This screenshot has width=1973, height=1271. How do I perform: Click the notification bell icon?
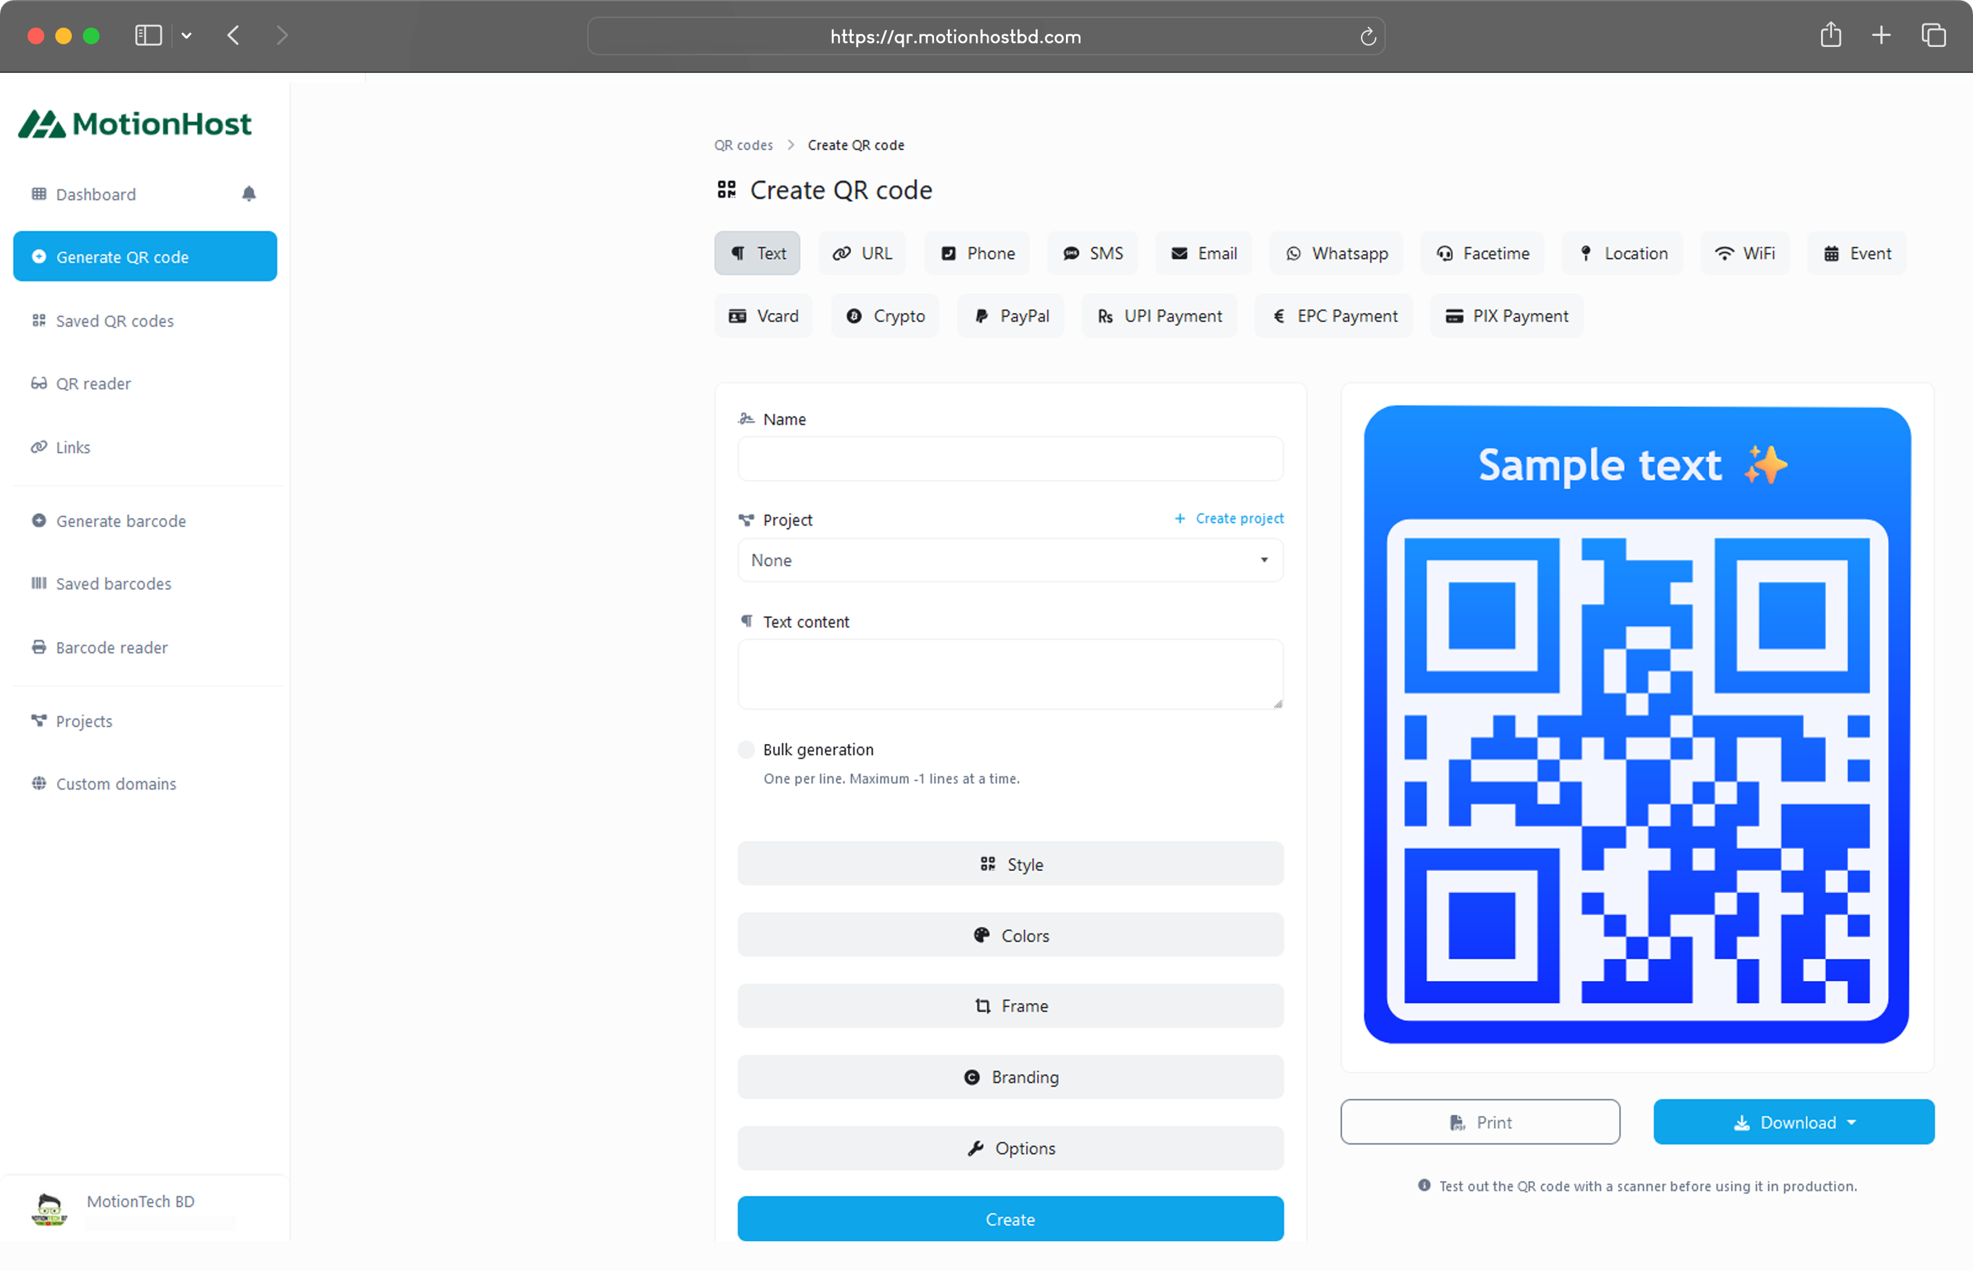(x=249, y=193)
